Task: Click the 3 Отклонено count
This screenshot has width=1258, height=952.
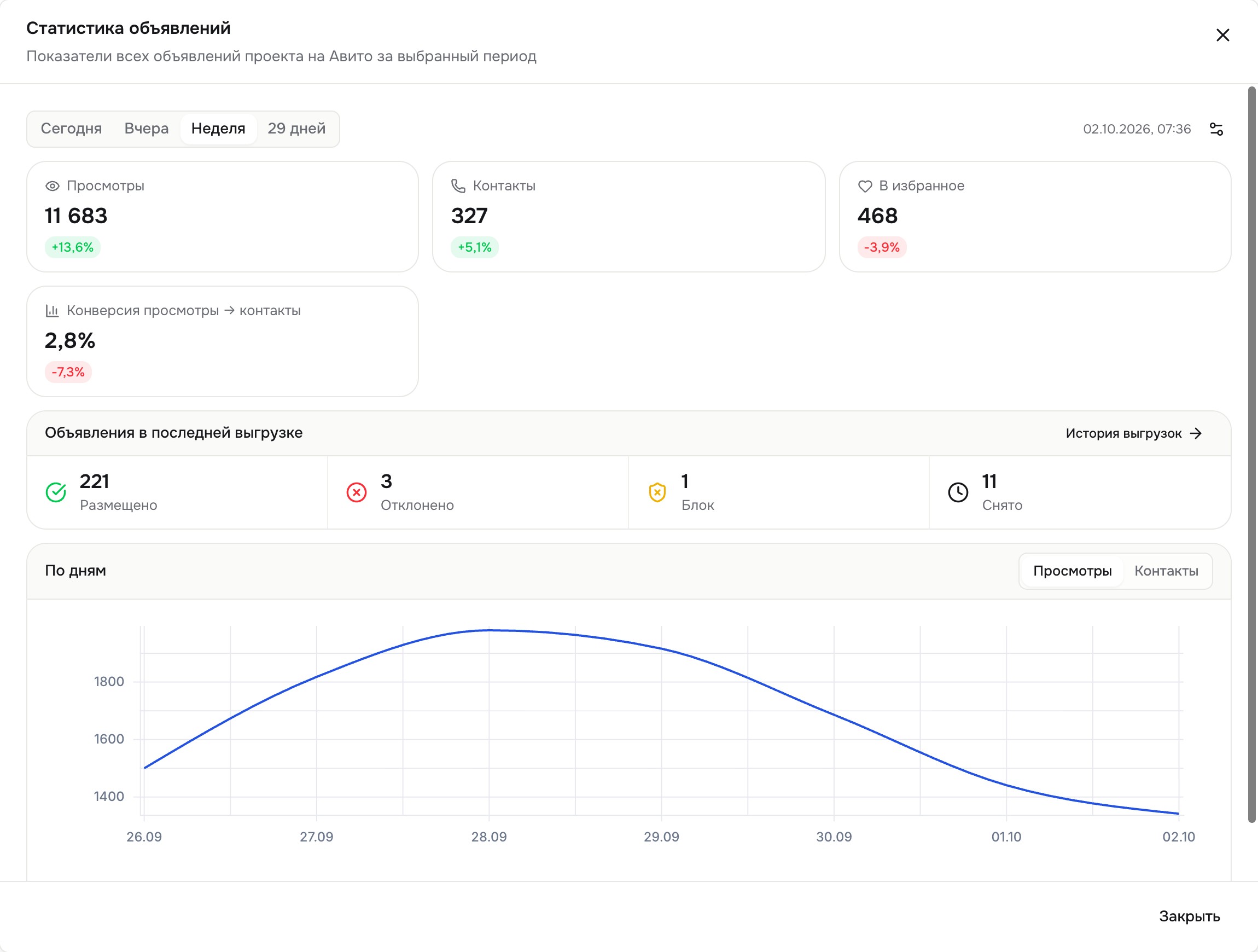Action: click(386, 481)
